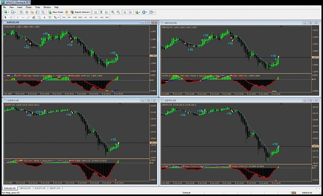
Task: Switch to Candlesticks display mode
Action: point(101,12)
